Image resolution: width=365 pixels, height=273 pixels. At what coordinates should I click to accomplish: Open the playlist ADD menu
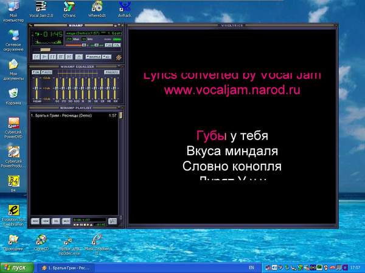pos(35,221)
